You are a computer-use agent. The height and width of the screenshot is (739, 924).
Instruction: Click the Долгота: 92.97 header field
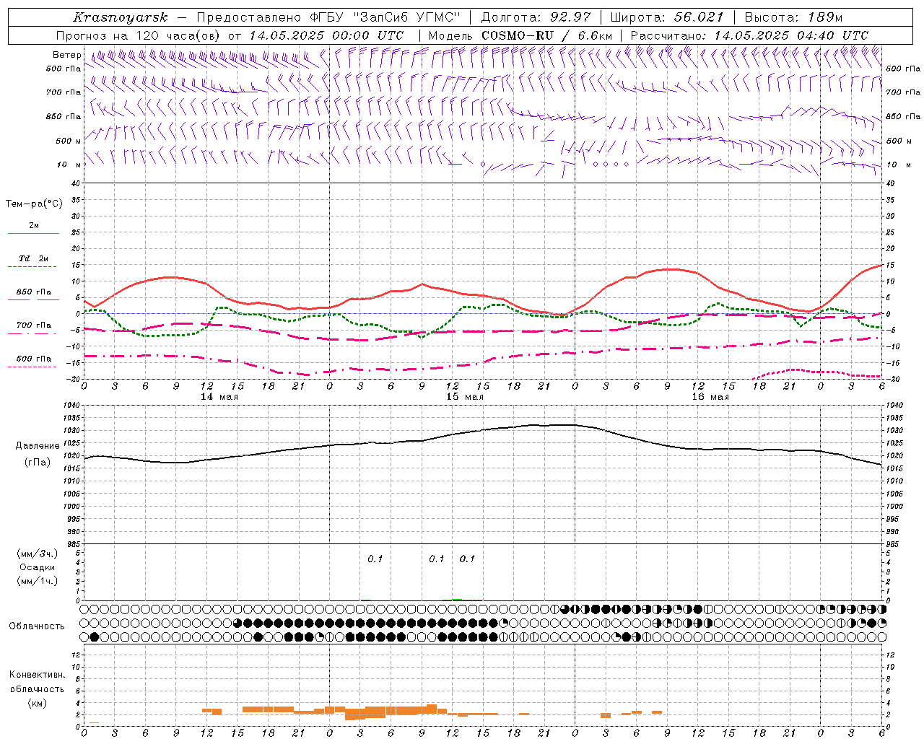click(536, 17)
